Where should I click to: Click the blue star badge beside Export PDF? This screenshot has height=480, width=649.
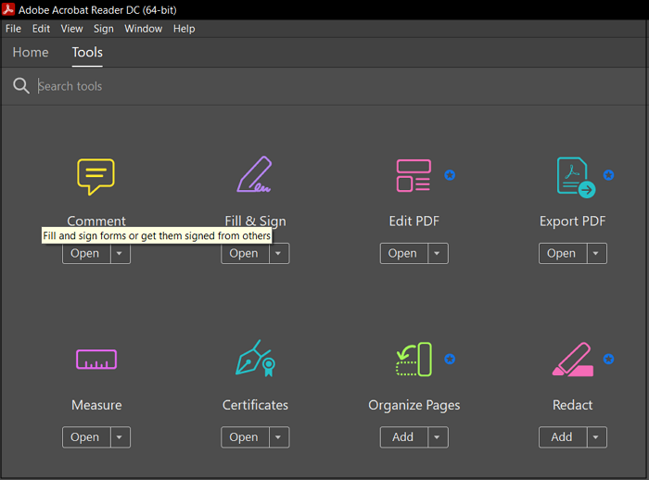pyautogui.click(x=608, y=175)
